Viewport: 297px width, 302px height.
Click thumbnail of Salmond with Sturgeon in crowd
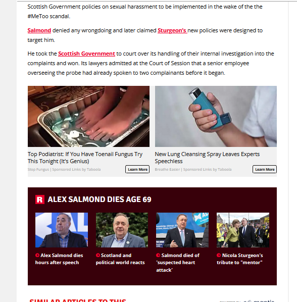click(x=243, y=230)
